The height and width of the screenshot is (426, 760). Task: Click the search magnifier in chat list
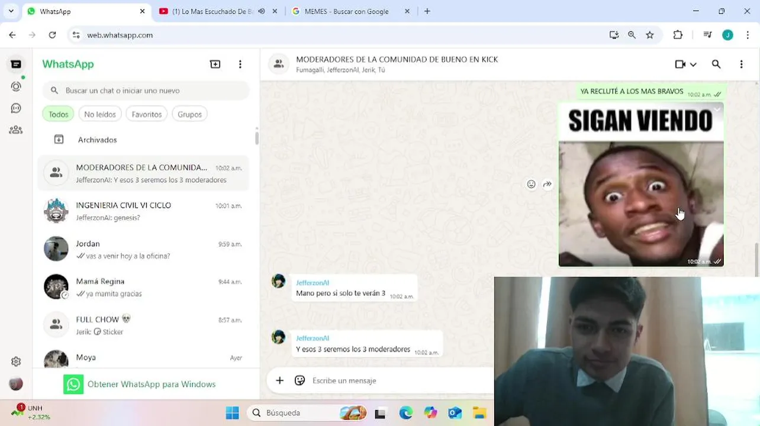click(54, 91)
